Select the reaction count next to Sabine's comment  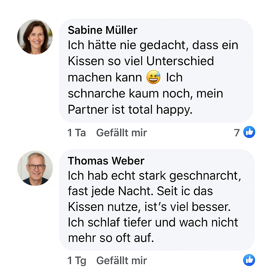(236, 132)
